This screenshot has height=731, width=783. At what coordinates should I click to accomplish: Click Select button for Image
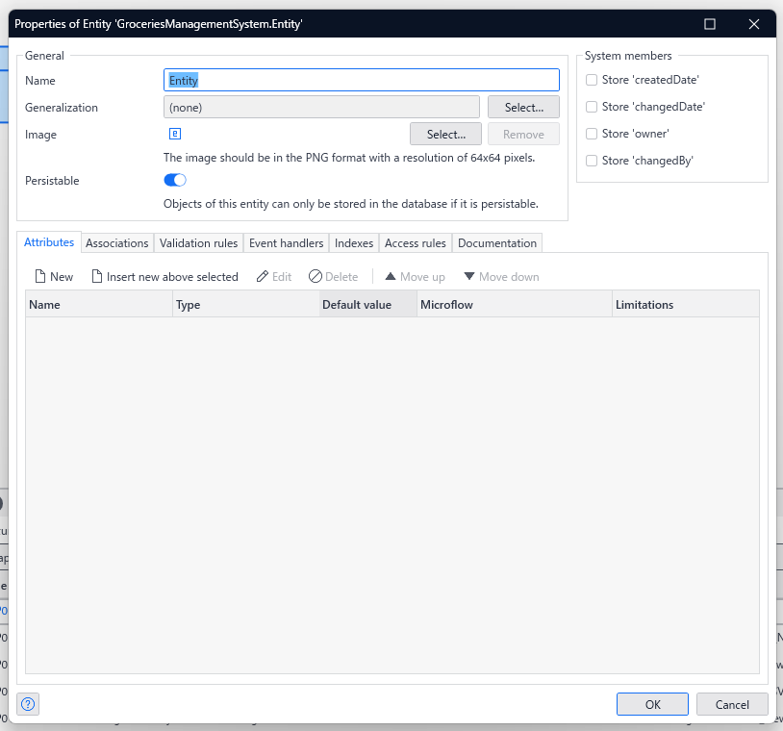[446, 135]
